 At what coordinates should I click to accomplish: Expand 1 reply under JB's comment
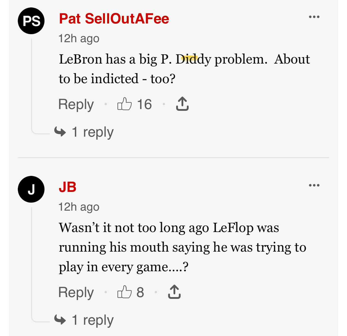[93, 320]
